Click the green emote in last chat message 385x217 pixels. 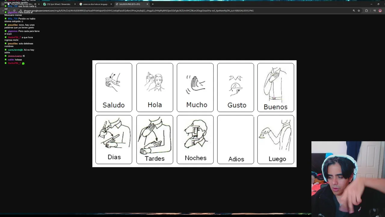pos(23,63)
